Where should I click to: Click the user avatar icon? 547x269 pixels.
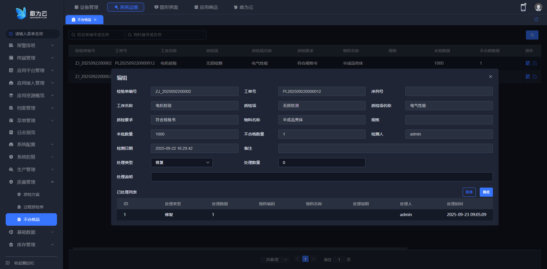[x=538, y=7]
